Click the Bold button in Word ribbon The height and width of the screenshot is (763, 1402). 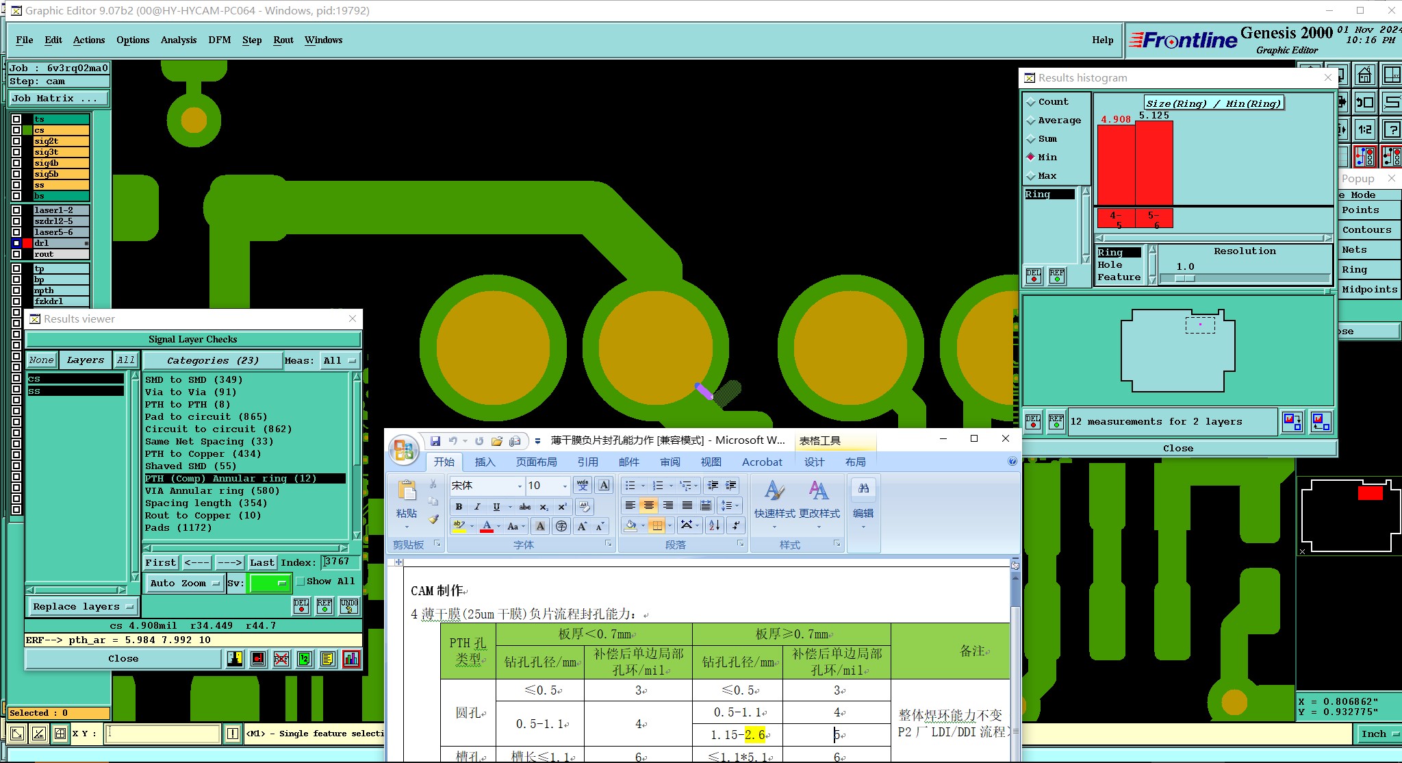[x=459, y=507]
